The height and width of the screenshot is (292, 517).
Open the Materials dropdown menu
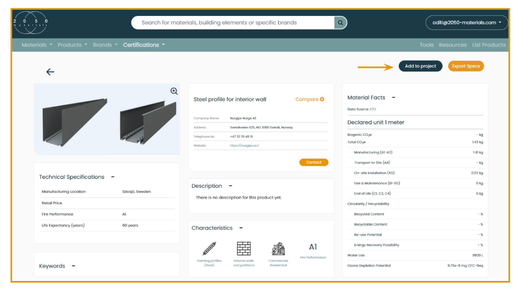pos(37,45)
